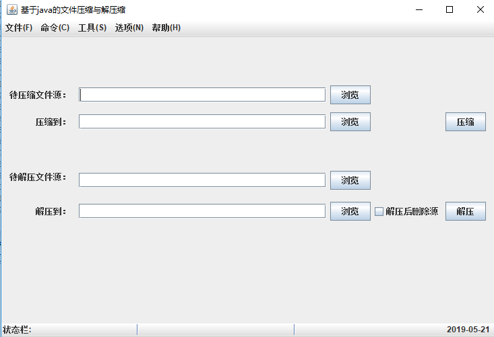Open the 工具(S) menu
The width and height of the screenshot is (494, 337).
(92, 28)
